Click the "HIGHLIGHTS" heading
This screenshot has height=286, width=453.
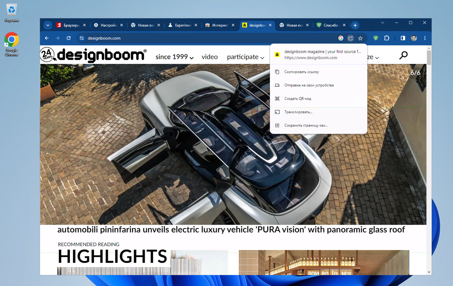coord(112,257)
